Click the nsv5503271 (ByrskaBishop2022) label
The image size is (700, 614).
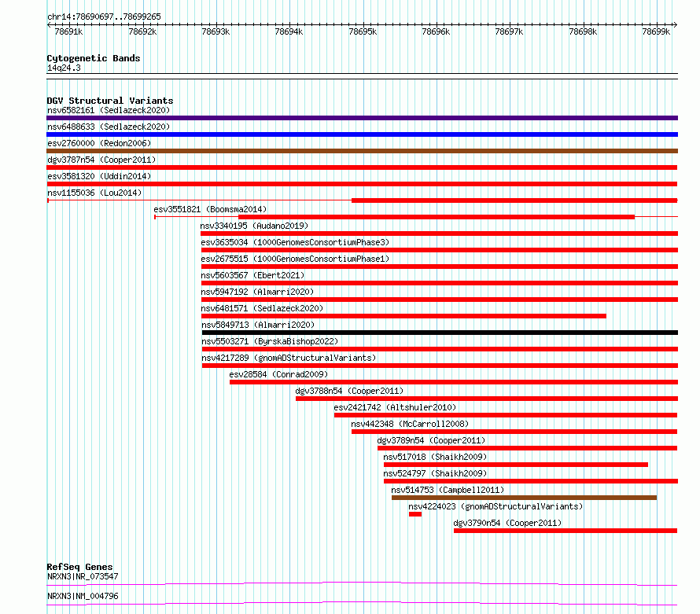(x=270, y=341)
